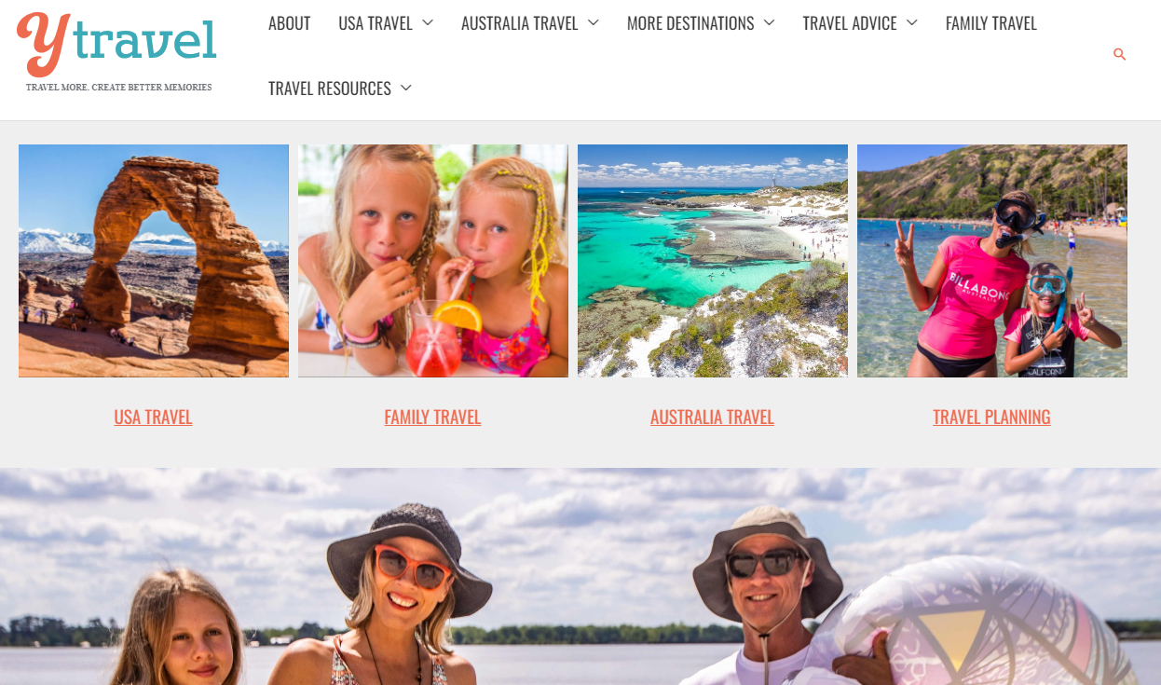The image size is (1161, 685).
Task: Open the turquoise beach aerial photo
Action: pyautogui.click(x=713, y=261)
